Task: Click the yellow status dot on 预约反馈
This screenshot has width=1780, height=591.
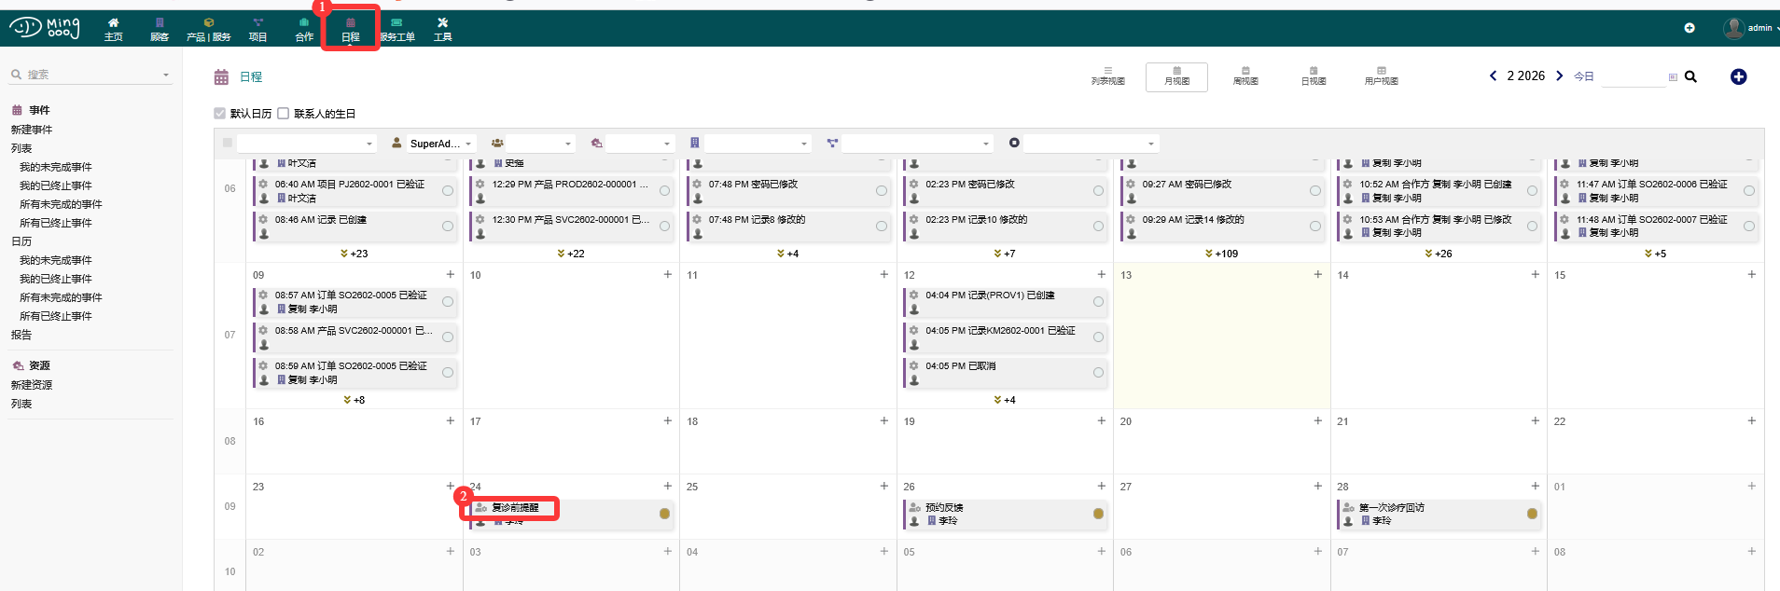Action: point(1098,514)
